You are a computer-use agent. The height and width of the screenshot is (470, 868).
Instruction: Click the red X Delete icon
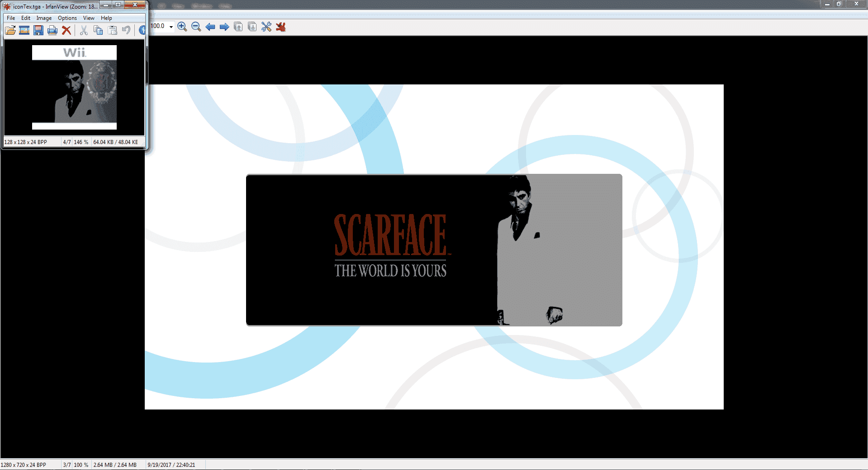pos(66,30)
